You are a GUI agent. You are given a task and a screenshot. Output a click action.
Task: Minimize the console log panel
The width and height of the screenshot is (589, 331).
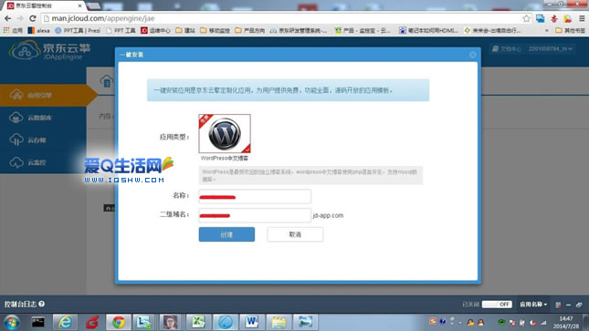click(568, 305)
